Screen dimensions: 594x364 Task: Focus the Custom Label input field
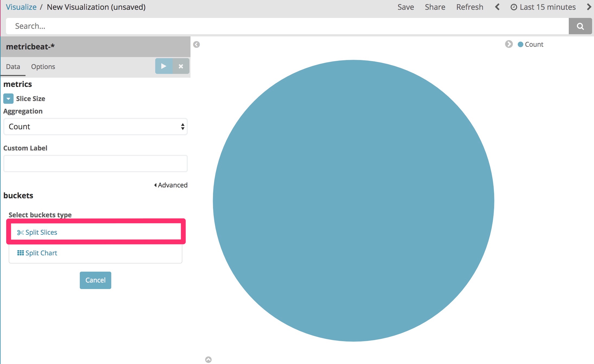96,164
